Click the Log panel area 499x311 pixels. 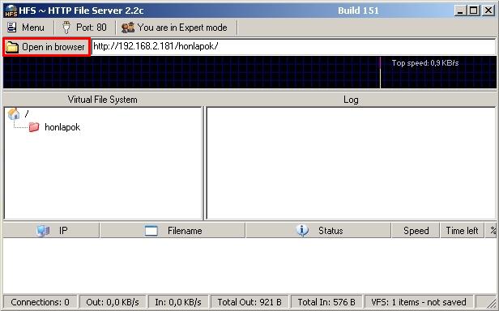351,164
